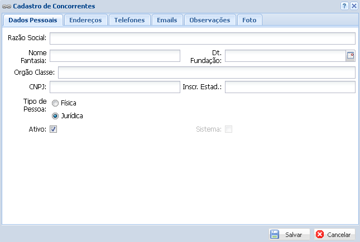Screen dimensions: 360x242
Task: Switch to the Emails tab
Action: [167, 20]
